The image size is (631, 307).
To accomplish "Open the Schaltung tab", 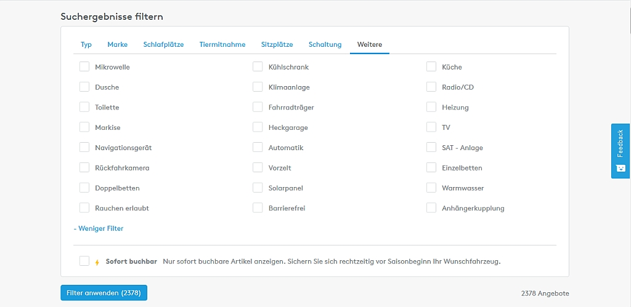I will pos(325,44).
